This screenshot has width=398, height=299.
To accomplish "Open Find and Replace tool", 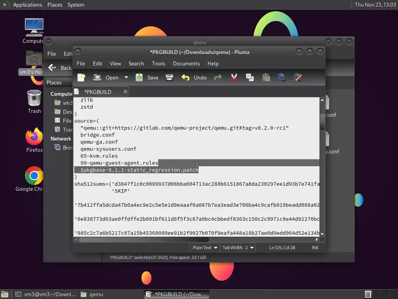I will pos(298,77).
